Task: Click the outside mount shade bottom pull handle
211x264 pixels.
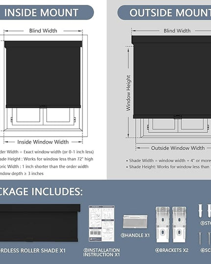Action: [178, 117]
